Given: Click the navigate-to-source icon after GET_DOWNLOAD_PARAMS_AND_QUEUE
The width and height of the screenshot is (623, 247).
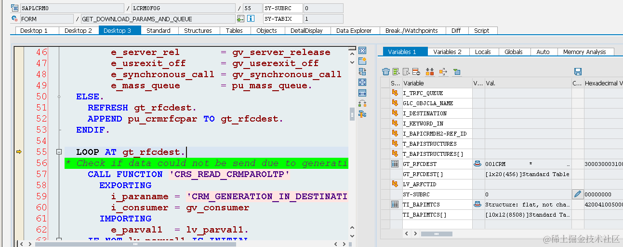Looking at the screenshot, I should pyautogui.click(x=240, y=19).
